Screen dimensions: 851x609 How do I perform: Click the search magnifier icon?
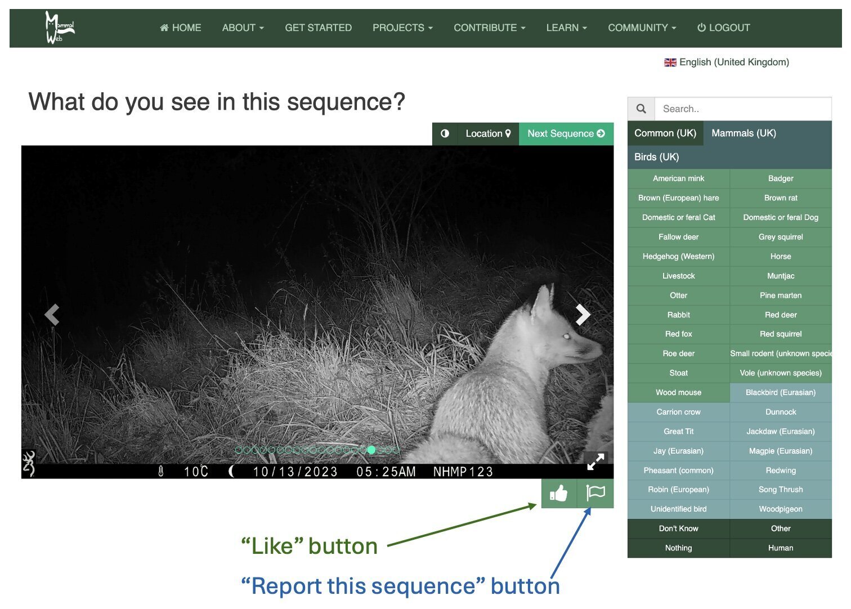pos(641,109)
